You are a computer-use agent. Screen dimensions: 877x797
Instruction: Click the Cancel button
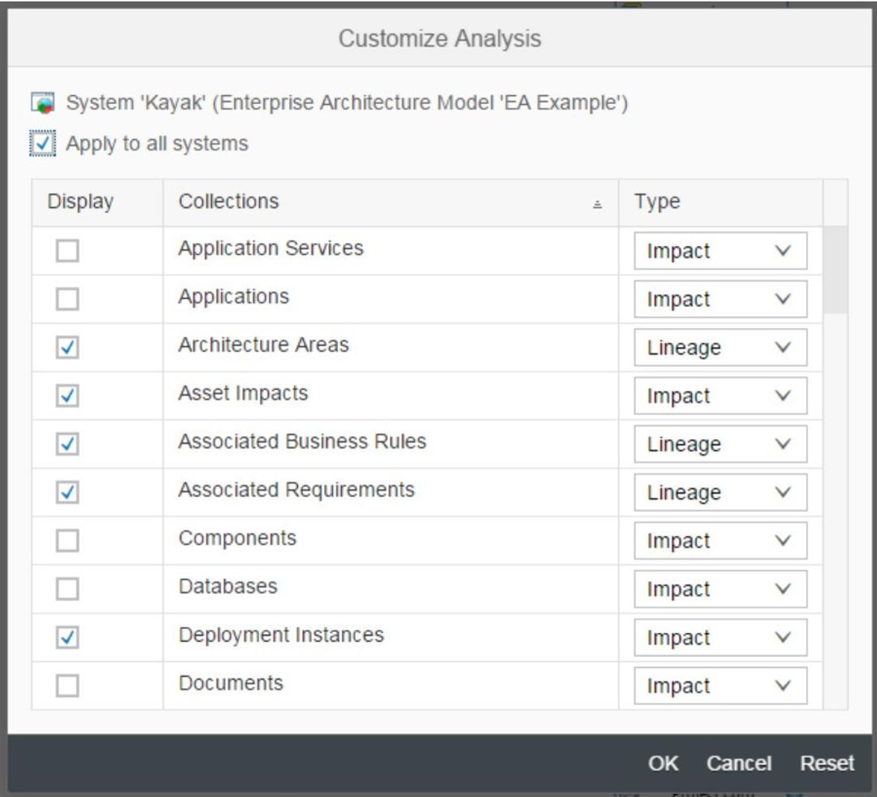point(739,763)
